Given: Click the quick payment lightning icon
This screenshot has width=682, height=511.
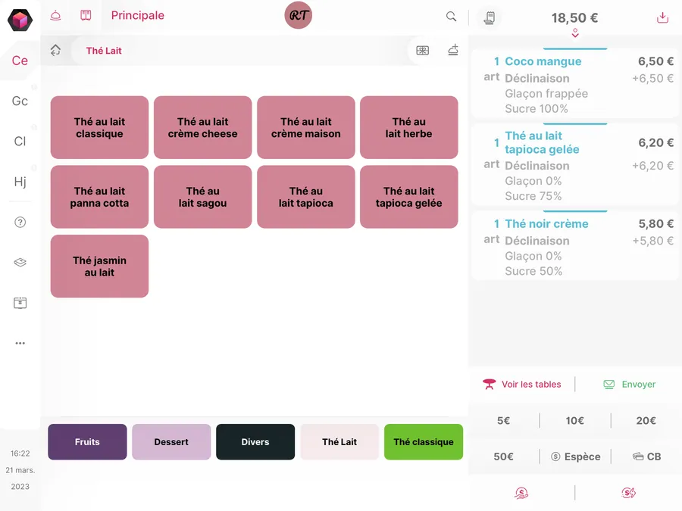Looking at the screenshot, I should coord(628,493).
